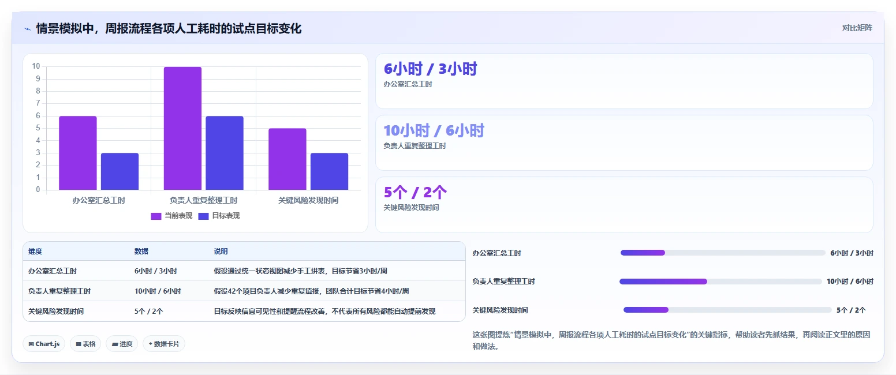Click the 关键风险发现时间 chart axis label
Screen dimensions: 896x375
click(308, 200)
